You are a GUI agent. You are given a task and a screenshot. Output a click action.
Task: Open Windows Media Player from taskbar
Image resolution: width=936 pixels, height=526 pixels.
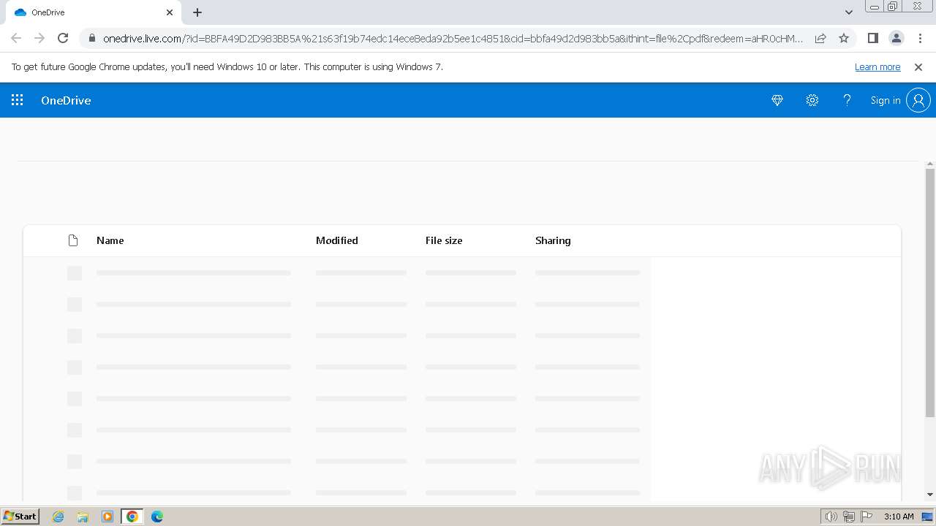point(107,517)
